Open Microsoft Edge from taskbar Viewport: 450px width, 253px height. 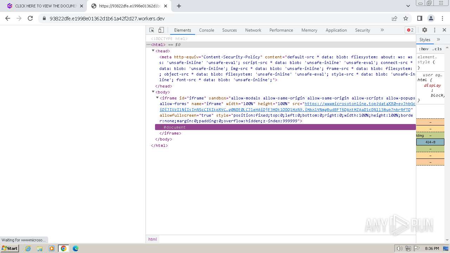click(76, 248)
